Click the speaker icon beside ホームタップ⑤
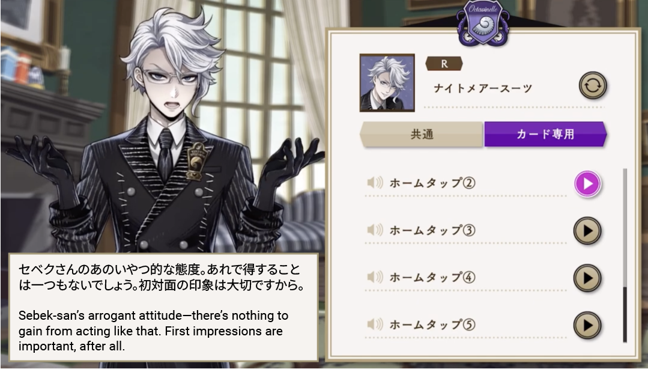 point(375,324)
